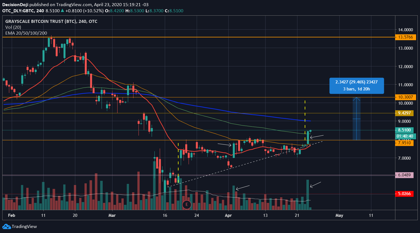Click the '13' date label on the time axis
This screenshot has height=233, width=420.
(x=265, y=215)
